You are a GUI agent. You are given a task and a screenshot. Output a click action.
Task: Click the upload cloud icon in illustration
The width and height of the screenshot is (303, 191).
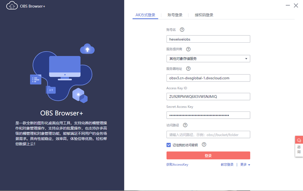tap(87, 49)
